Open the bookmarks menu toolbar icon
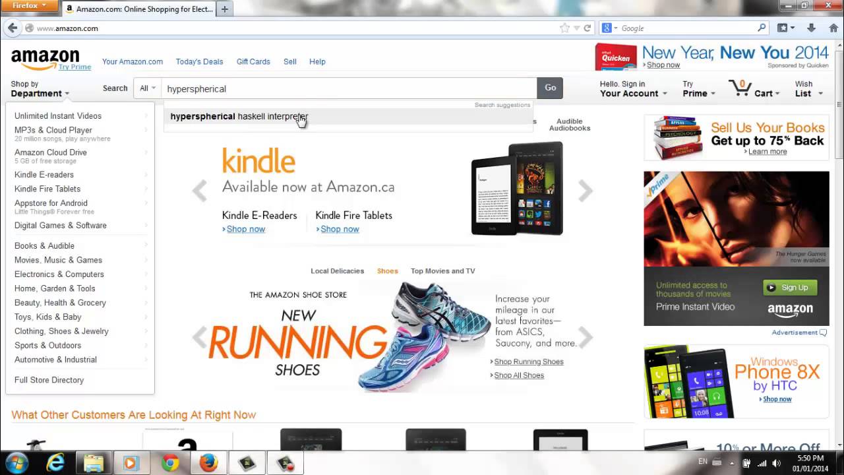This screenshot has height=475, width=844. click(785, 28)
